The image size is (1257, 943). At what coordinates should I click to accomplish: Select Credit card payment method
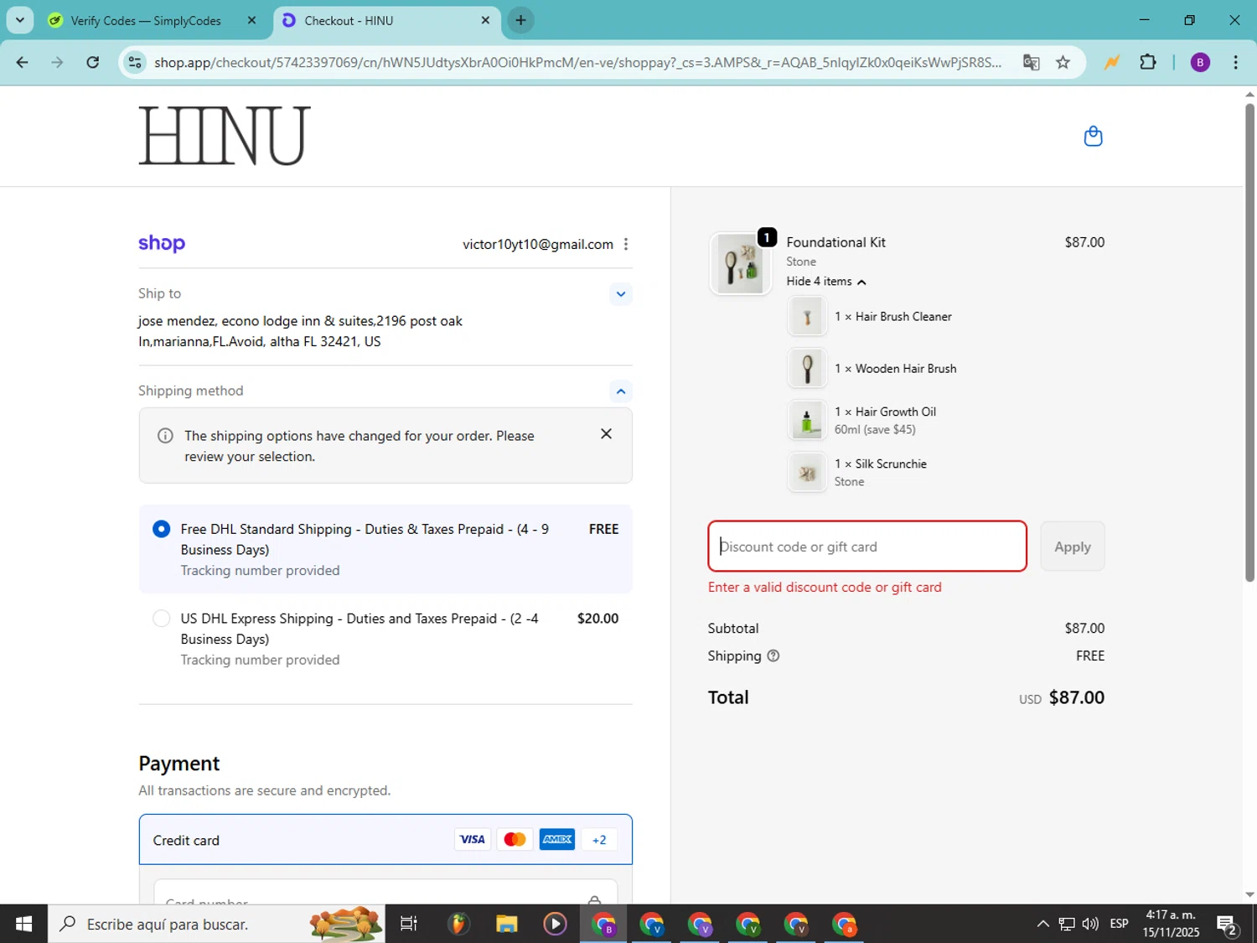[x=385, y=839]
